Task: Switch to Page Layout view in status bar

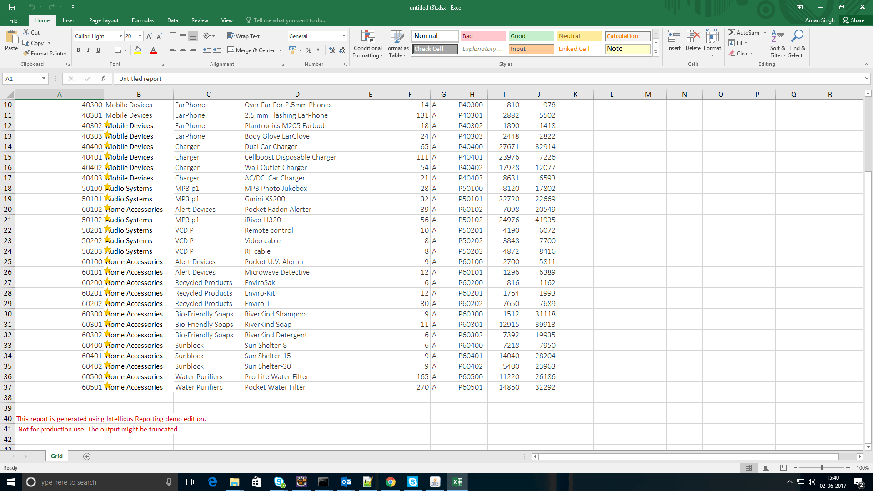Action: tap(766, 468)
